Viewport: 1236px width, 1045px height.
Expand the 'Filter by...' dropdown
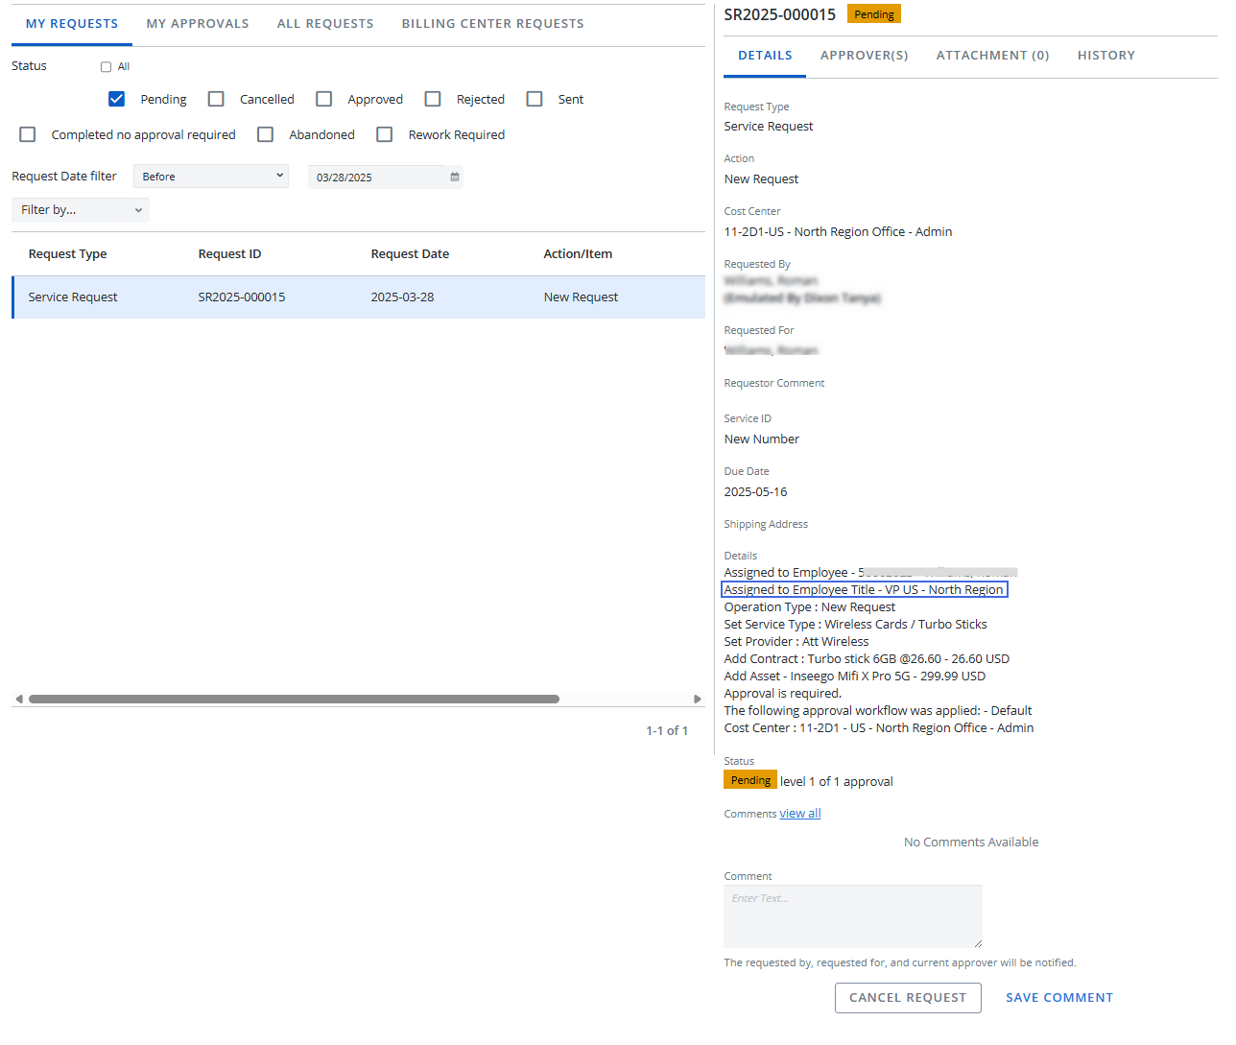[x=81, y=210]
